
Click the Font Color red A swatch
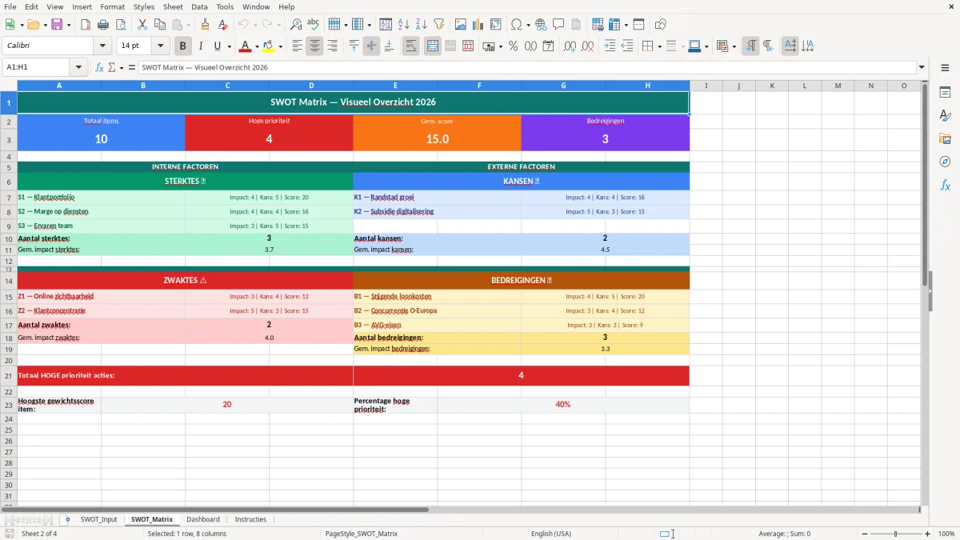pyautogui.click(x=245, y=46)
